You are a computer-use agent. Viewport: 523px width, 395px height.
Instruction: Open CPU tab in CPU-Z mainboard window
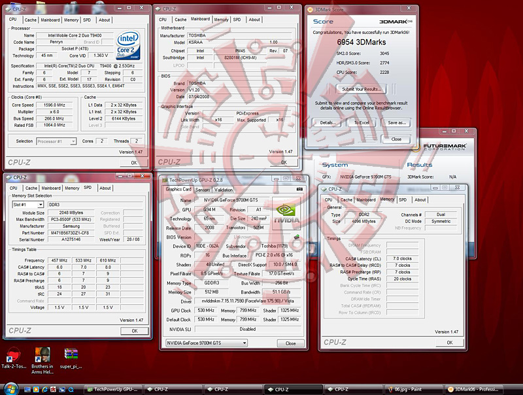pyautogui.click(x=163, y=20)
